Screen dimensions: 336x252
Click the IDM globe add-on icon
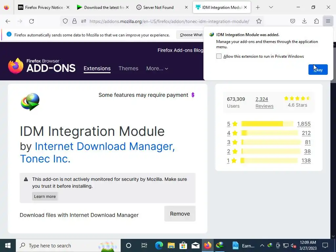pyautogui.click(x=30, y=102)
